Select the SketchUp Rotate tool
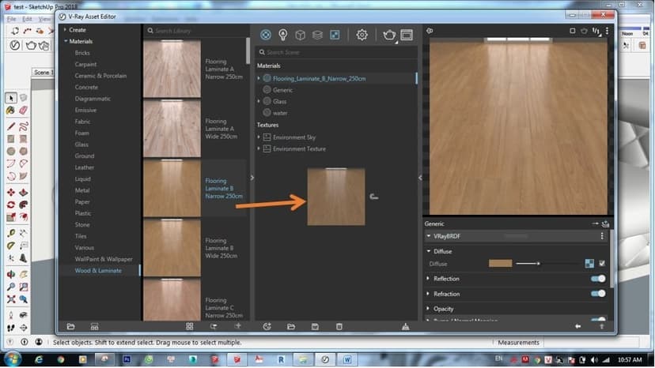Image resolution: width=655 pixels, height=368 pixels. [11, 205]
